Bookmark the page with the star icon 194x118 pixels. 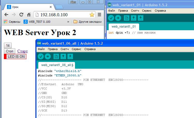tap(92, 15)
